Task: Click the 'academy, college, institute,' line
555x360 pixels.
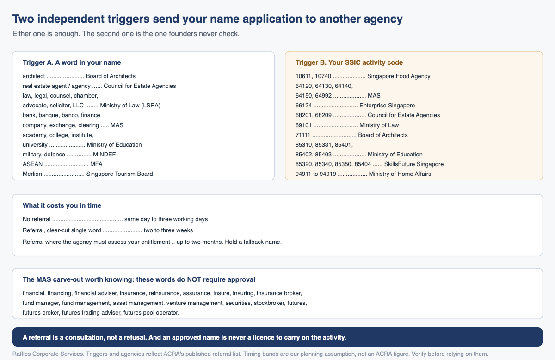Action: coord(58,135)
